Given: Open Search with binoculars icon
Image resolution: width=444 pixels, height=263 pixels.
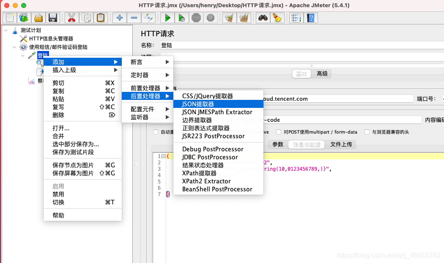Looking at the screenshot, I should 263,18.
